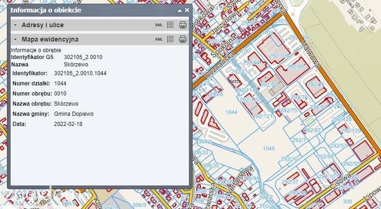Select identifier 302105_2.0010.1044 value

pos(80,73)
